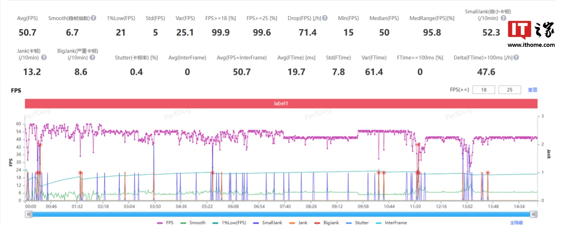Image resolution: width=562 pixels, height=226 pixels.
Task: Click help icon beside Delta(FTime)>100ms [/h]
Action: 516,58
